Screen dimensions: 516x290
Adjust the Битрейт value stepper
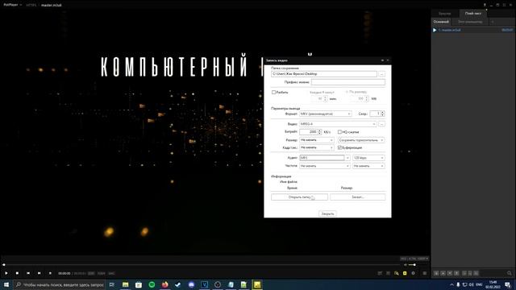click(x=319, y=132)
